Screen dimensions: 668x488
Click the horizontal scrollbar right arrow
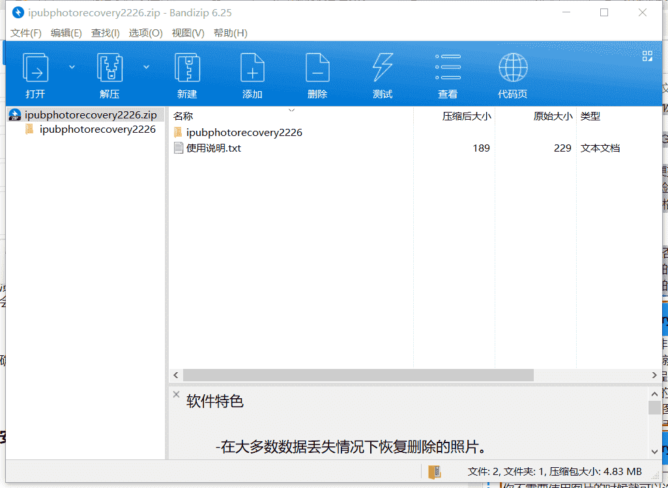654,375
